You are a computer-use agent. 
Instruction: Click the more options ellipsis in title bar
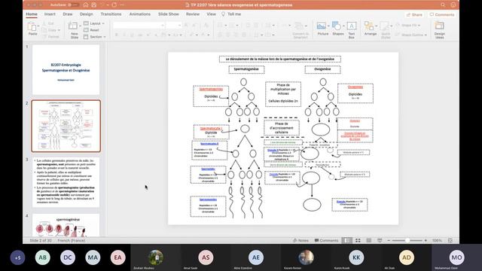pyautogui.click(x=123, y=5)
